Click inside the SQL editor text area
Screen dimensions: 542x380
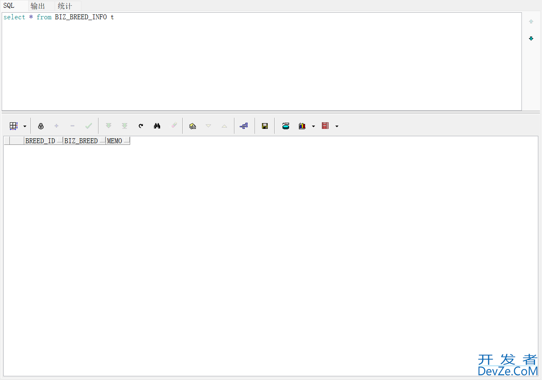click(x=262, y=62)
